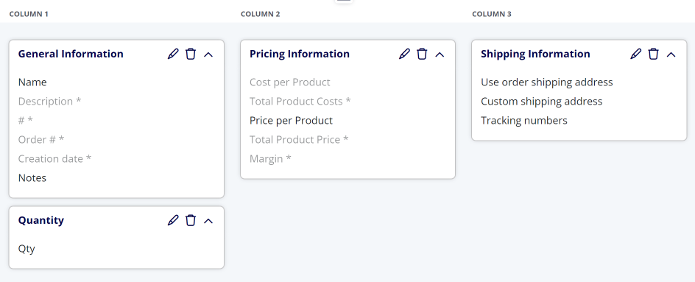Viewport: 695px width, 282px height.
Task: Select the Tracking numbers field
Action: pos(524,121)
